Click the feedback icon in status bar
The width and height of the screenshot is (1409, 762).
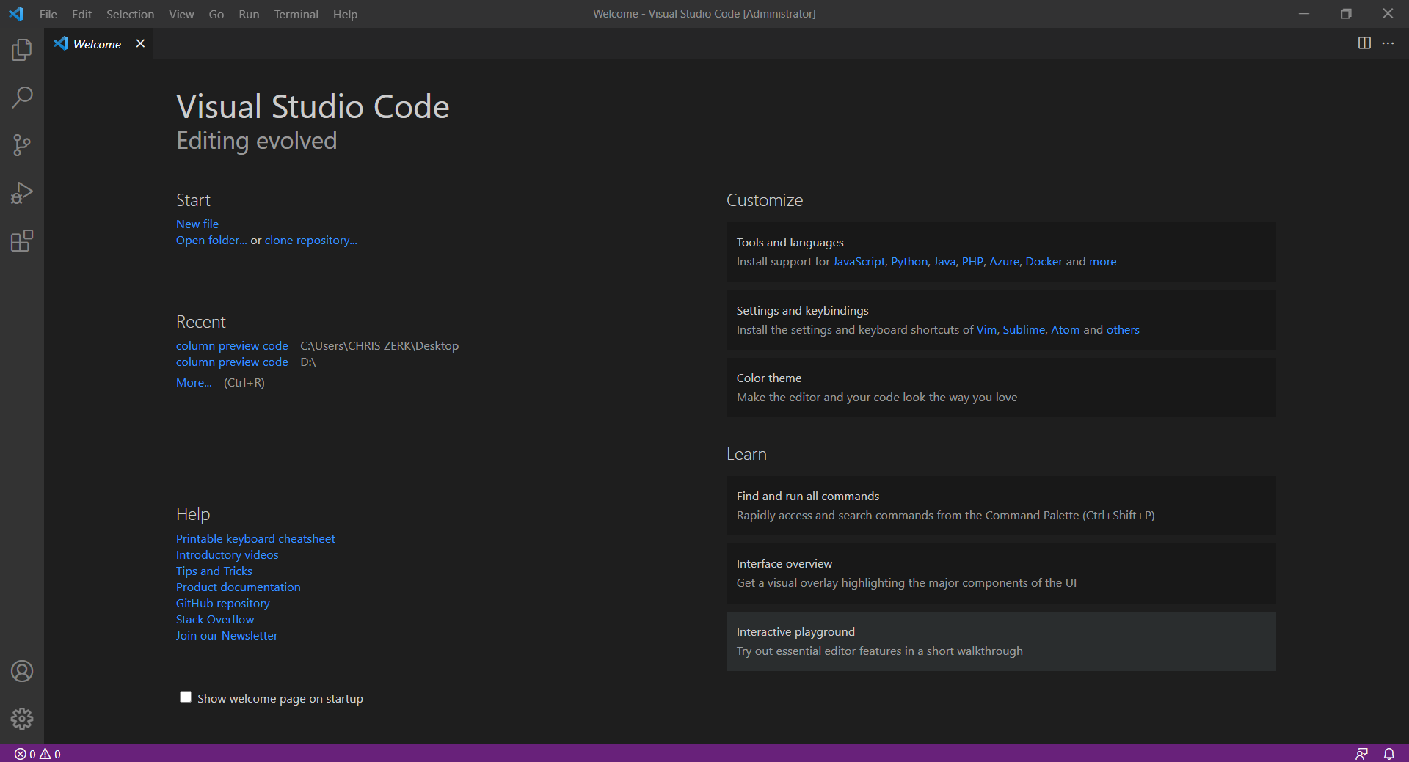(x=1361, y=754)
